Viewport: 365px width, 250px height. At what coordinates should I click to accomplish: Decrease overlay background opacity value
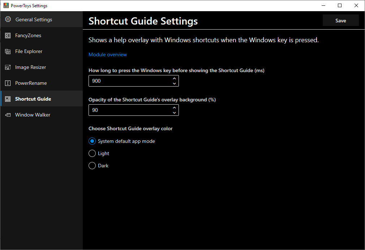[x=174, y=113]
